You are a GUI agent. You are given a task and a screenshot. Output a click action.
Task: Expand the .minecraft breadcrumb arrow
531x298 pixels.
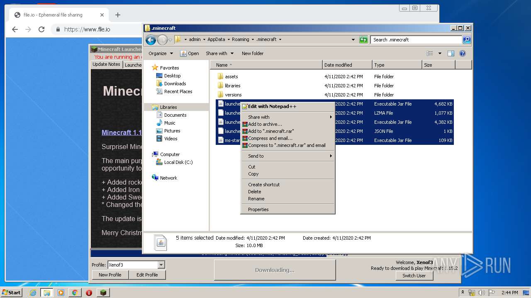pos(280,40)
